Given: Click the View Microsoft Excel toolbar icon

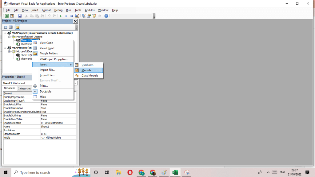Looking at the screenshot, I should tap(7, 16).
